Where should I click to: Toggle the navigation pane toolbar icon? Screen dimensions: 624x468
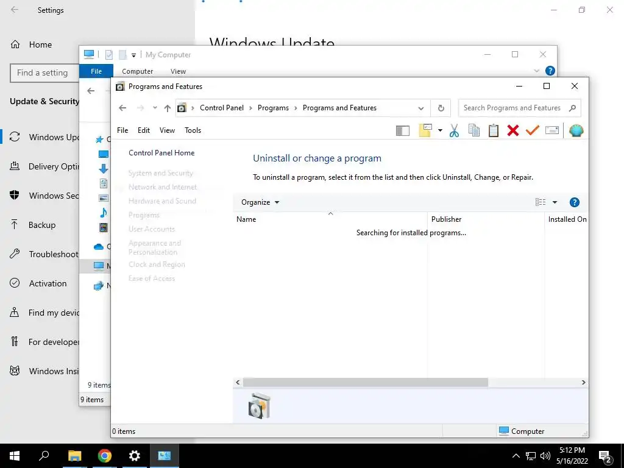(x=402, y=130)
